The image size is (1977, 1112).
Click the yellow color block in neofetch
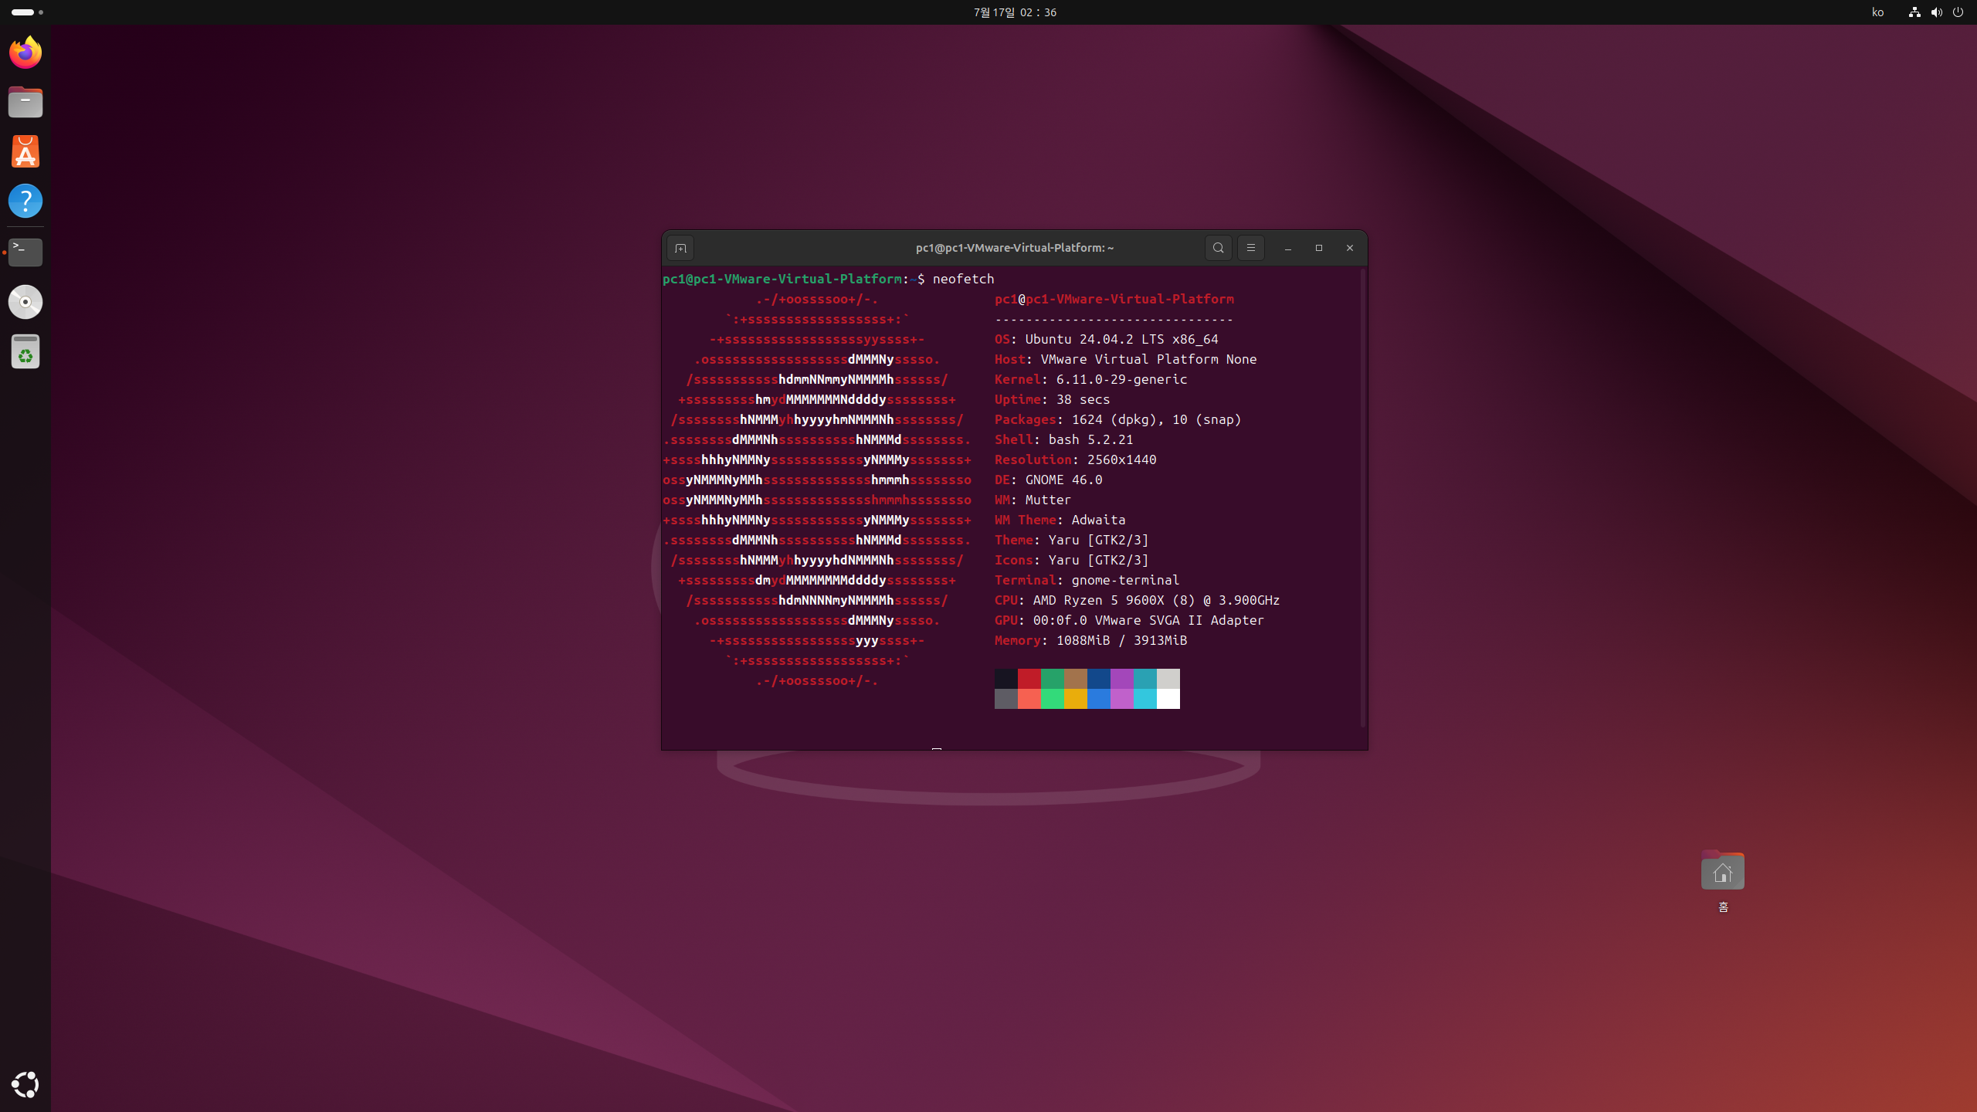pos(1076,699)
